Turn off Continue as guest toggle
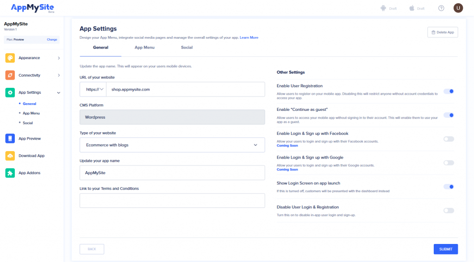The width and height of the screenshot is (474, 262). coord(449,115)
